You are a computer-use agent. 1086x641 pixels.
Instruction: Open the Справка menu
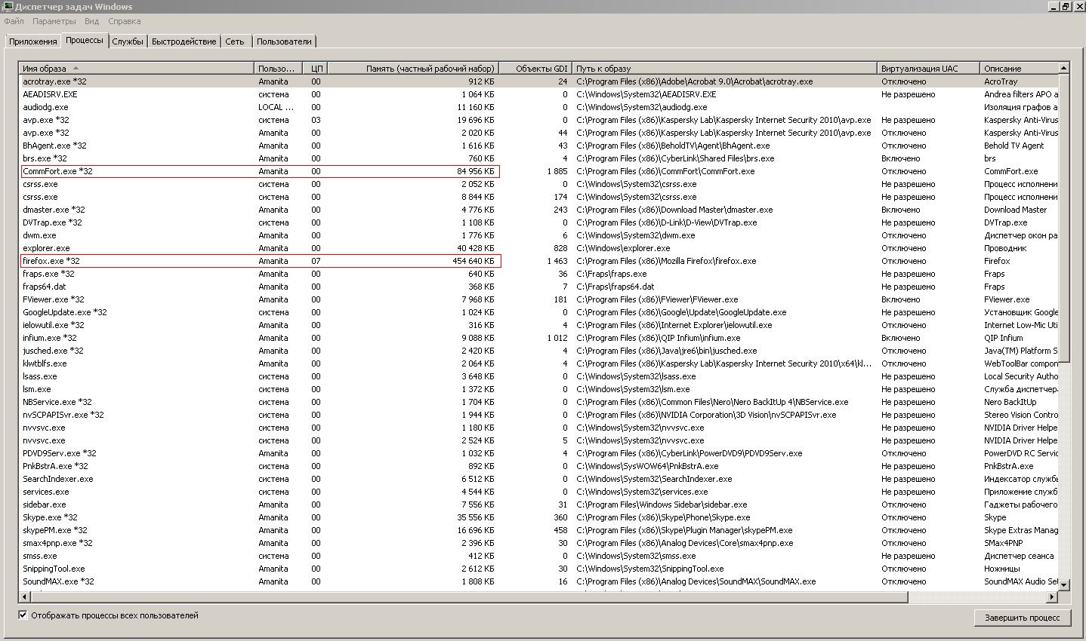coord(124,21)
